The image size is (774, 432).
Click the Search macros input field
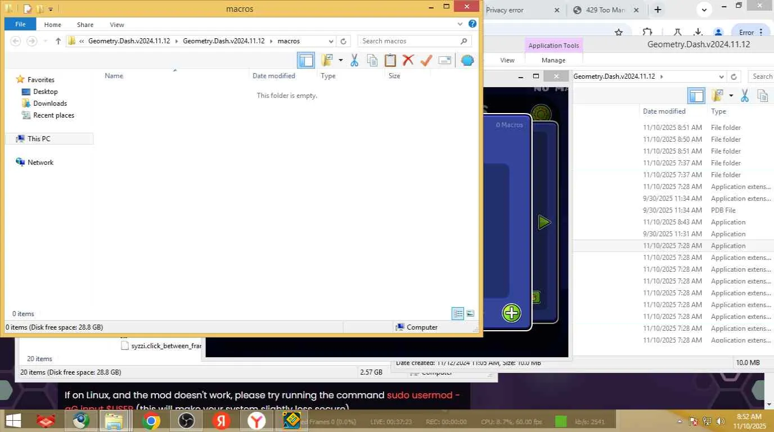[409, 41]
